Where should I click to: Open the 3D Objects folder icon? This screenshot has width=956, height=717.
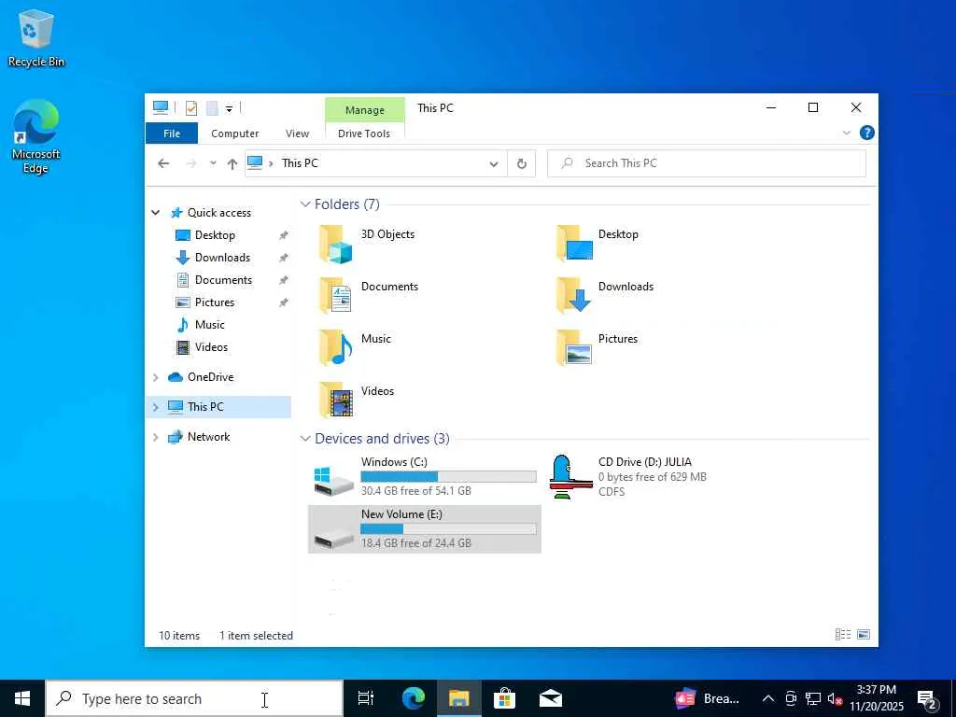coord(336,244)
